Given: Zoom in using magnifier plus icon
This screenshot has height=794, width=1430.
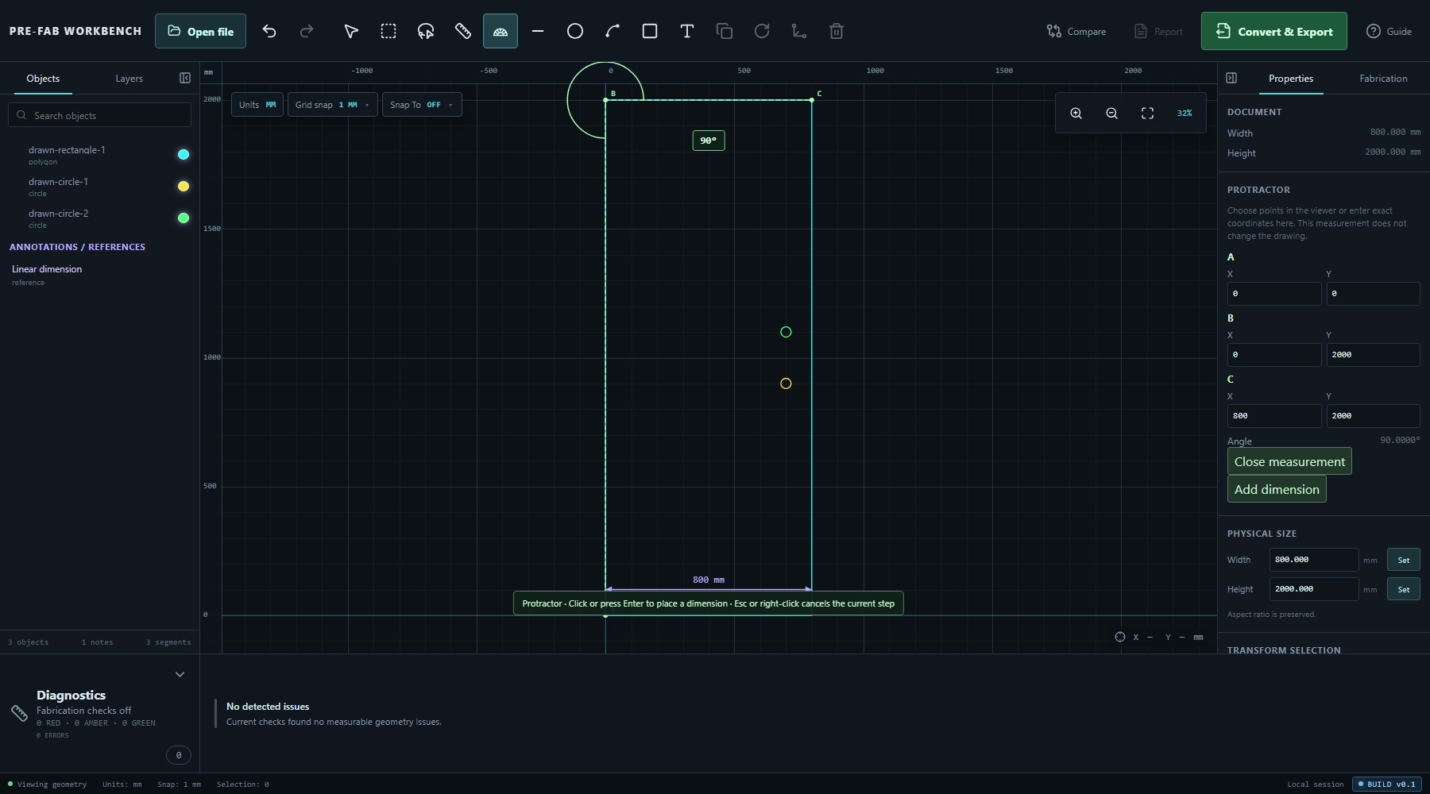Looking at the screenshot, I should pyautogui.click(x=1076, y=114).
